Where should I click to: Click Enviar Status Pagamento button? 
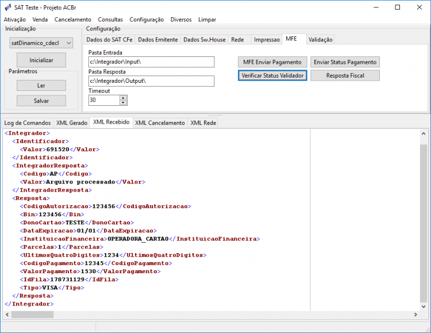click(345, 62)
